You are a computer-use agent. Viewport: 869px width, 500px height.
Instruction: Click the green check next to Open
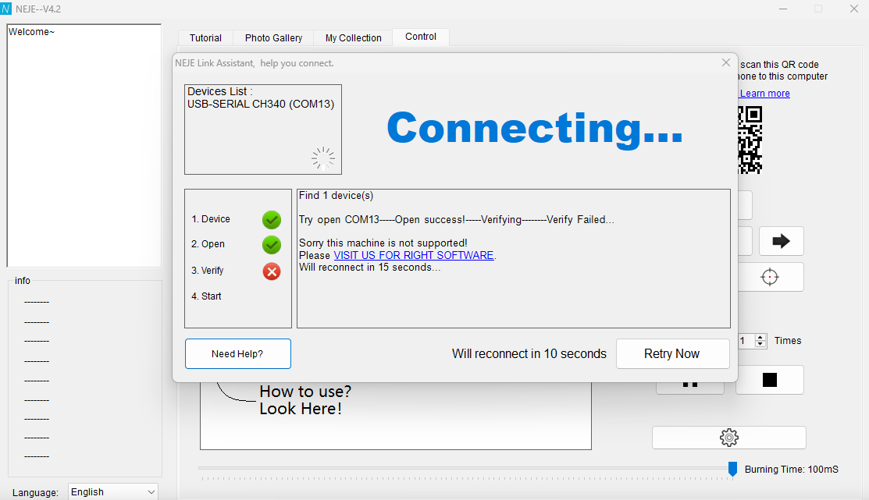coord(272,244)
